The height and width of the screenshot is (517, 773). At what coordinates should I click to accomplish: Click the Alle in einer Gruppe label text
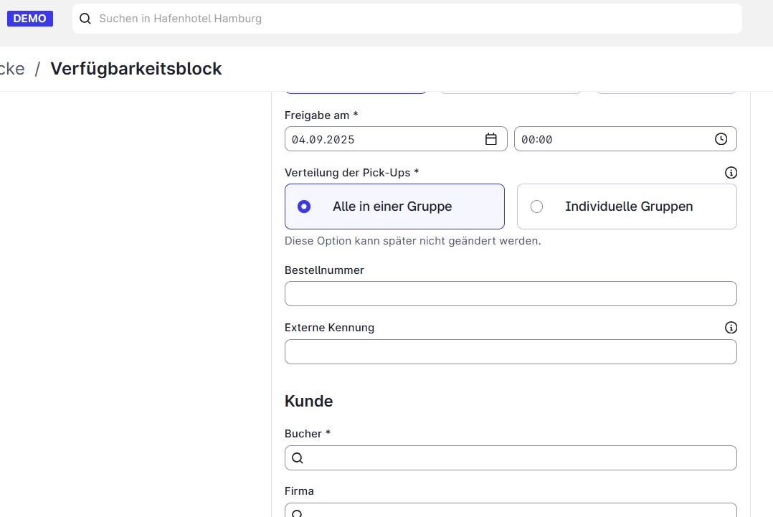392,207
